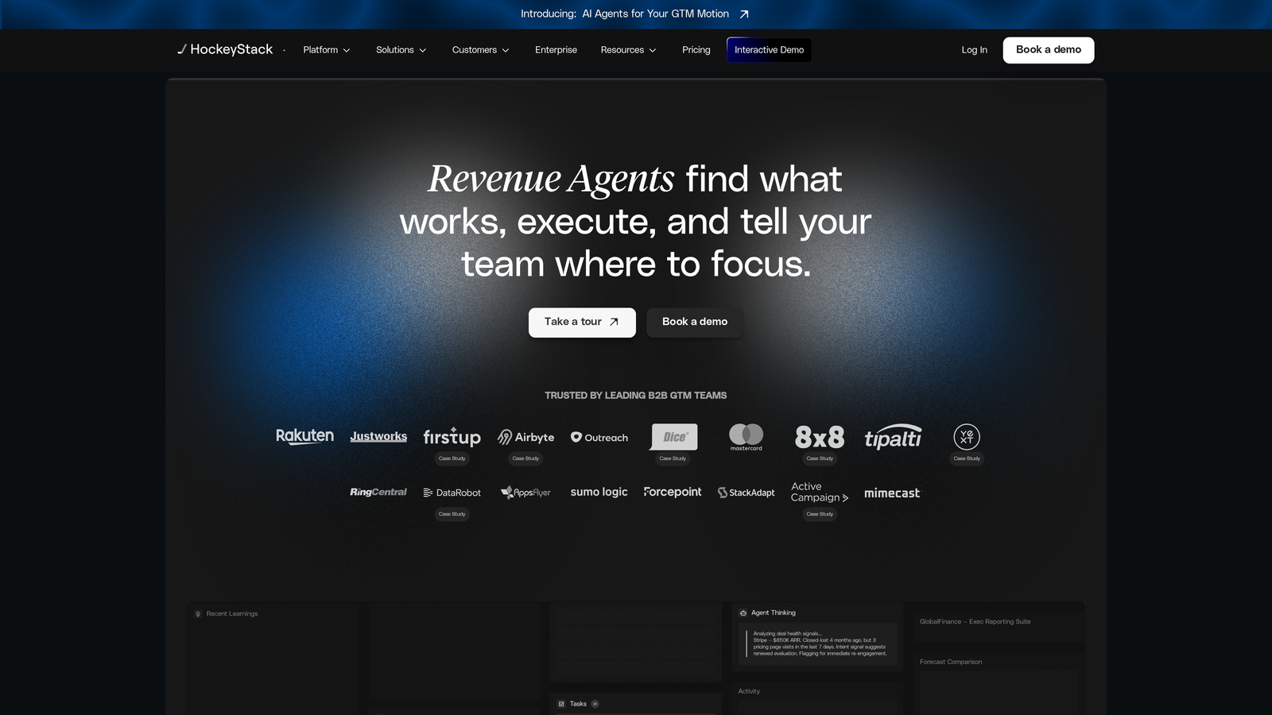Open the Solutions dropdown
The width and height of the screenshot is (1272, 715).
401,49
